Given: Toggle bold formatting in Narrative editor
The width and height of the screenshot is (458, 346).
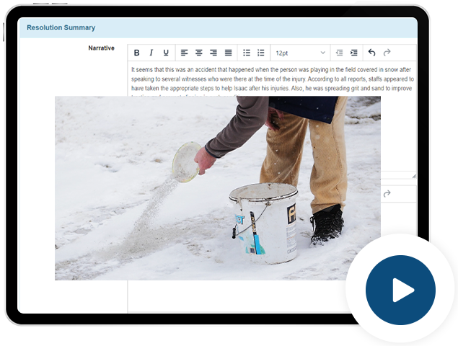Looking at the screenshot, I should (x=137, y=53).
